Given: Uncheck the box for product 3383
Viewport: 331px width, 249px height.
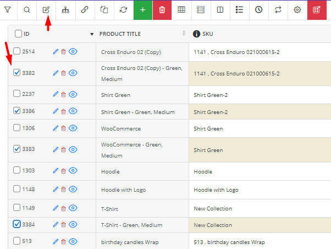Looking at the screenshot, I should tap(16, 149).
